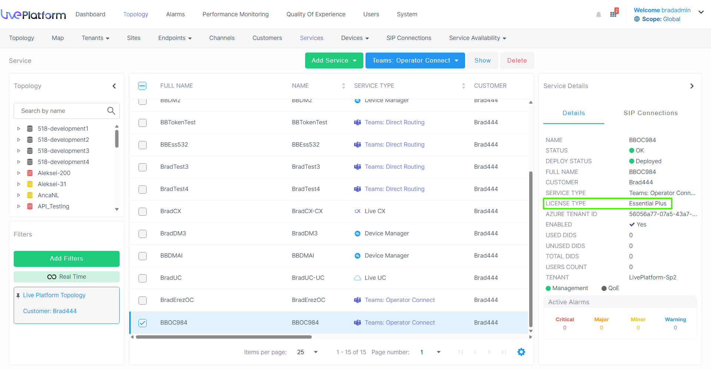Open the notifications bell icon

pyautogui.click(x=598, y=15)
